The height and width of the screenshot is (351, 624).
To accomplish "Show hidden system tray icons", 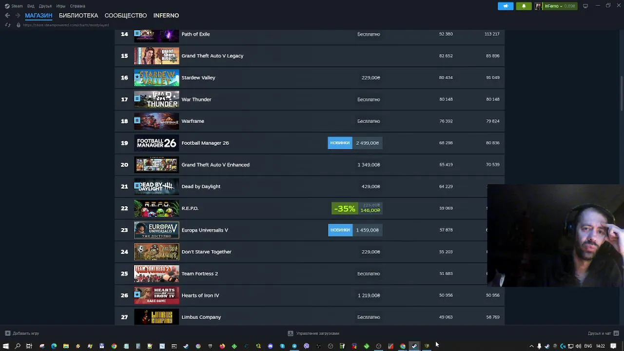I will (531, 346).
